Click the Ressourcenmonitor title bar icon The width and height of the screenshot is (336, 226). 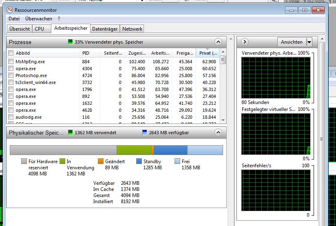point(10,10)
